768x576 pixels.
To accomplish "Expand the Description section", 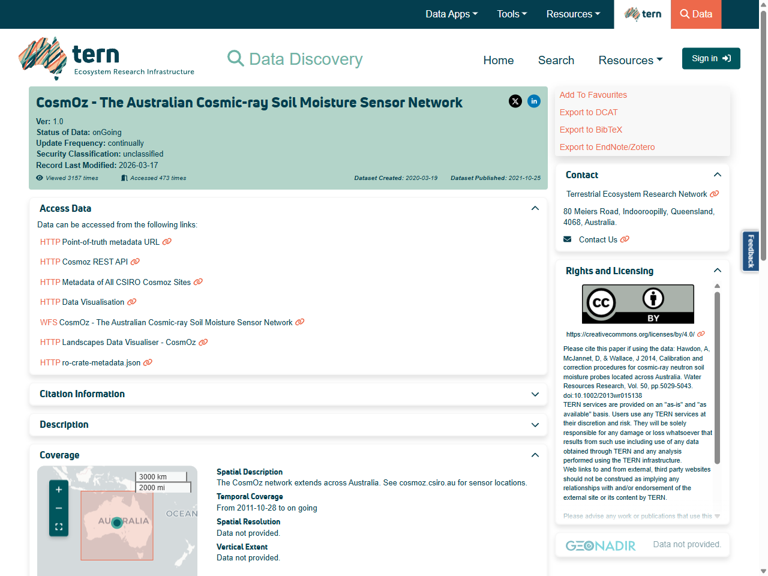I will tap(535, 425).
